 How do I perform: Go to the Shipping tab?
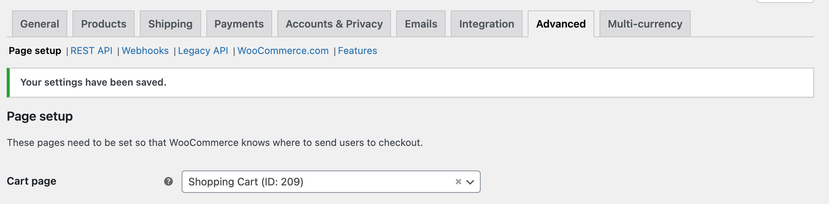point(170,24)
